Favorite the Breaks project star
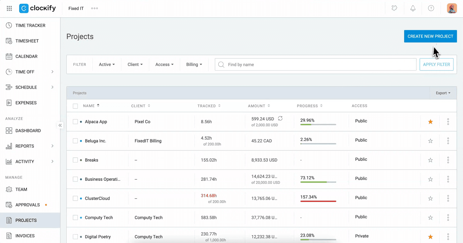 tap(430, 160)
